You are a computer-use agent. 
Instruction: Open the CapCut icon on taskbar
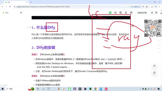[x=80, y=89]
